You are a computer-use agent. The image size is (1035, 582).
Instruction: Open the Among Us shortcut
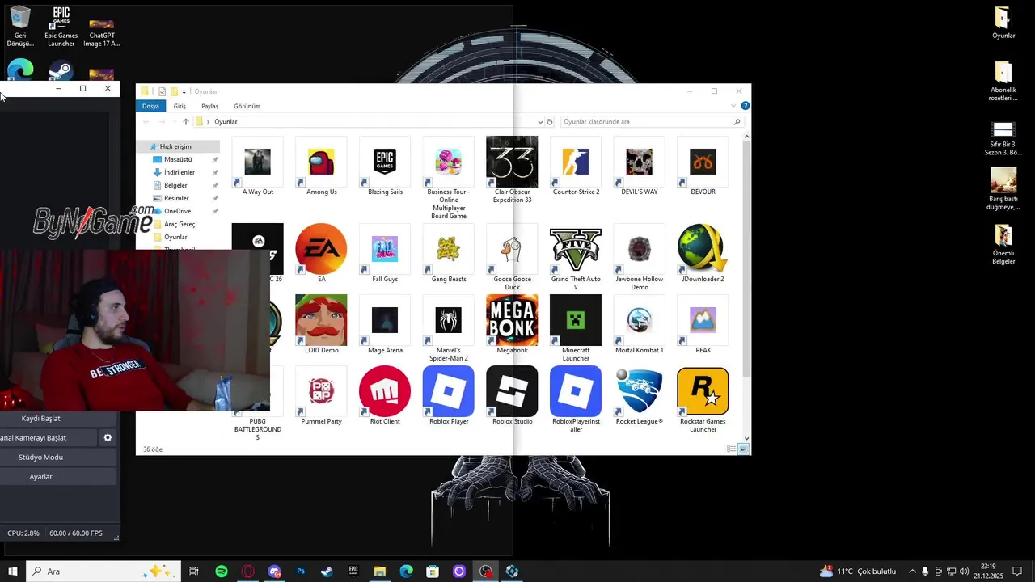tap(321, 167)
